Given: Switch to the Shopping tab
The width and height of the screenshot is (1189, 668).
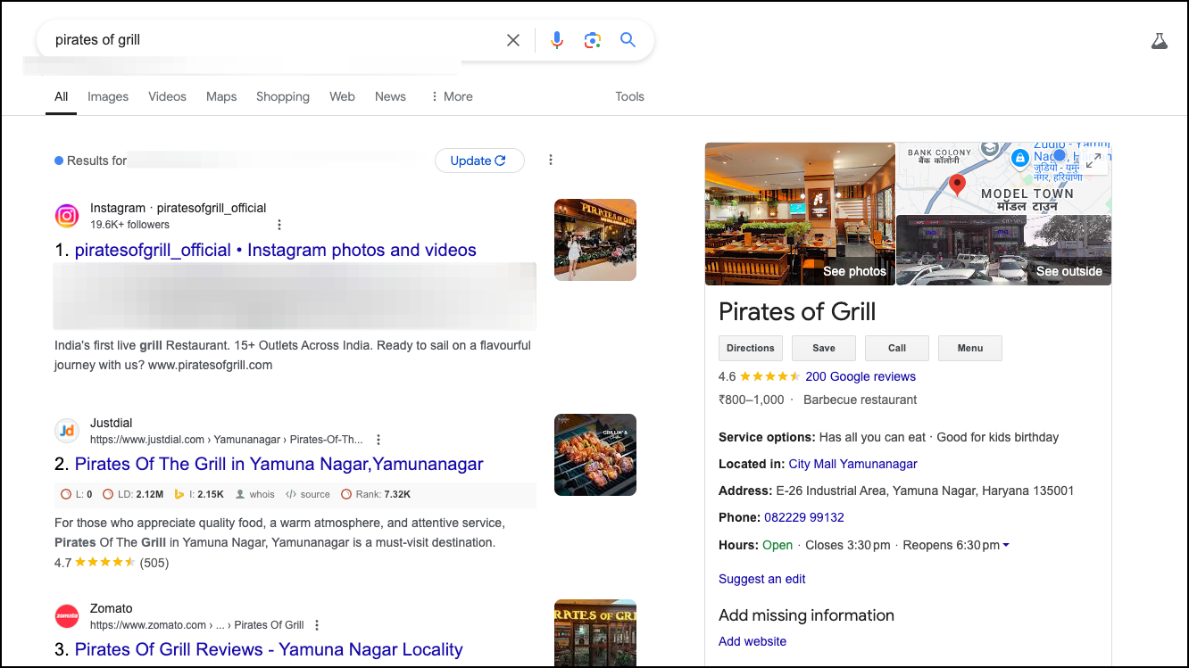Looking at the screenshot, I should [283, 96].
